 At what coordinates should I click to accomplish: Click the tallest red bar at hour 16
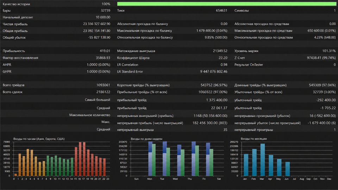80,159
